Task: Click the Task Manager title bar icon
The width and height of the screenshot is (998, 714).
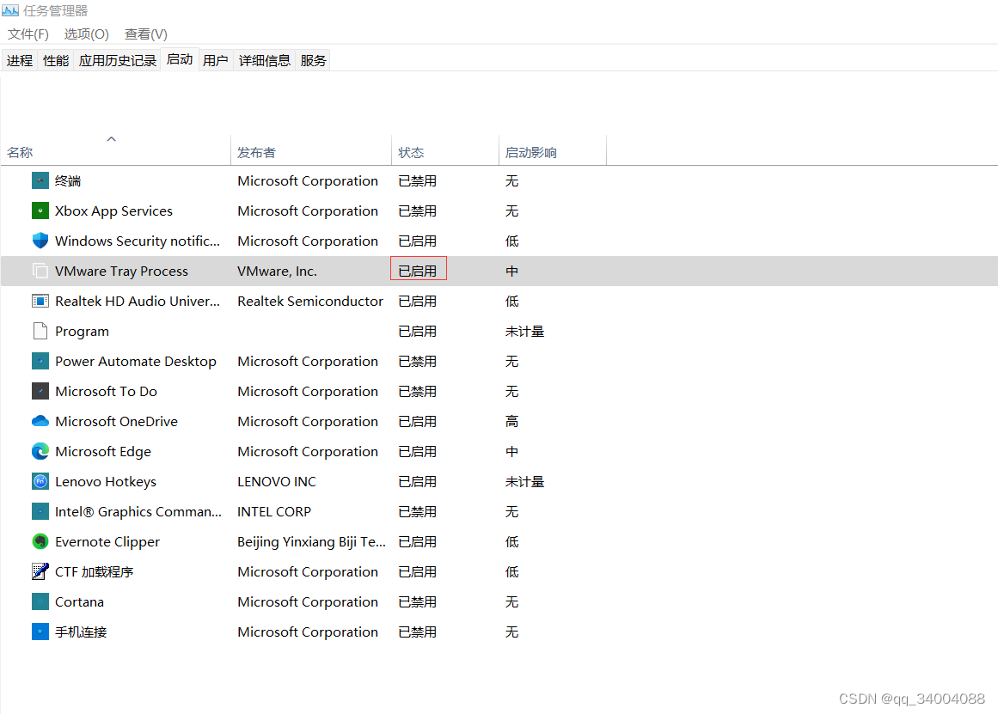Action: 10,10
